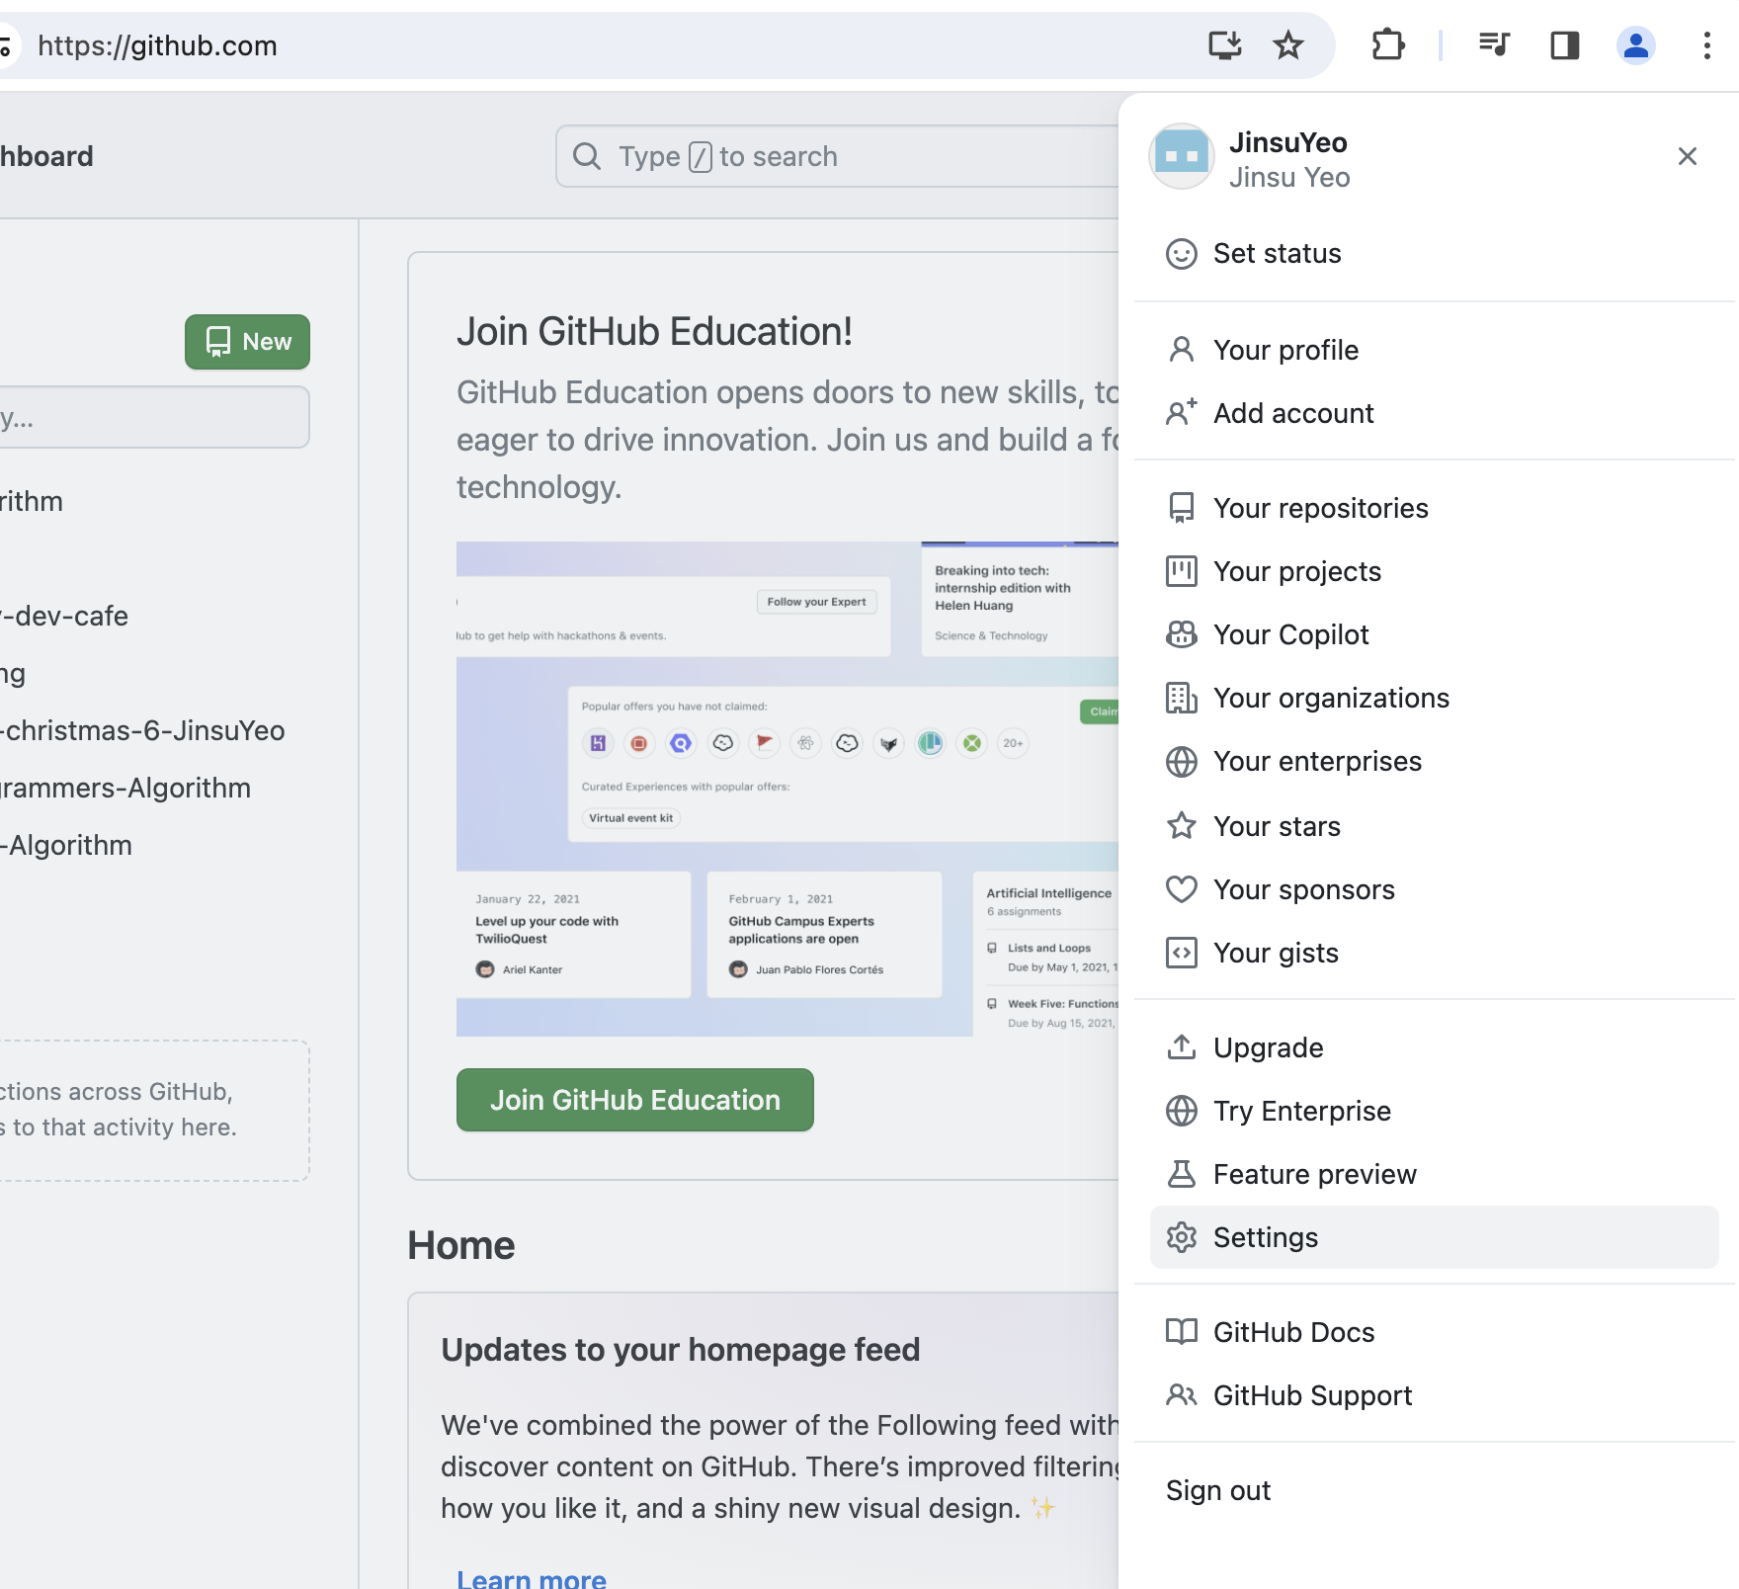
Task: Click the browser address bar URL
Action: point(157,45)
